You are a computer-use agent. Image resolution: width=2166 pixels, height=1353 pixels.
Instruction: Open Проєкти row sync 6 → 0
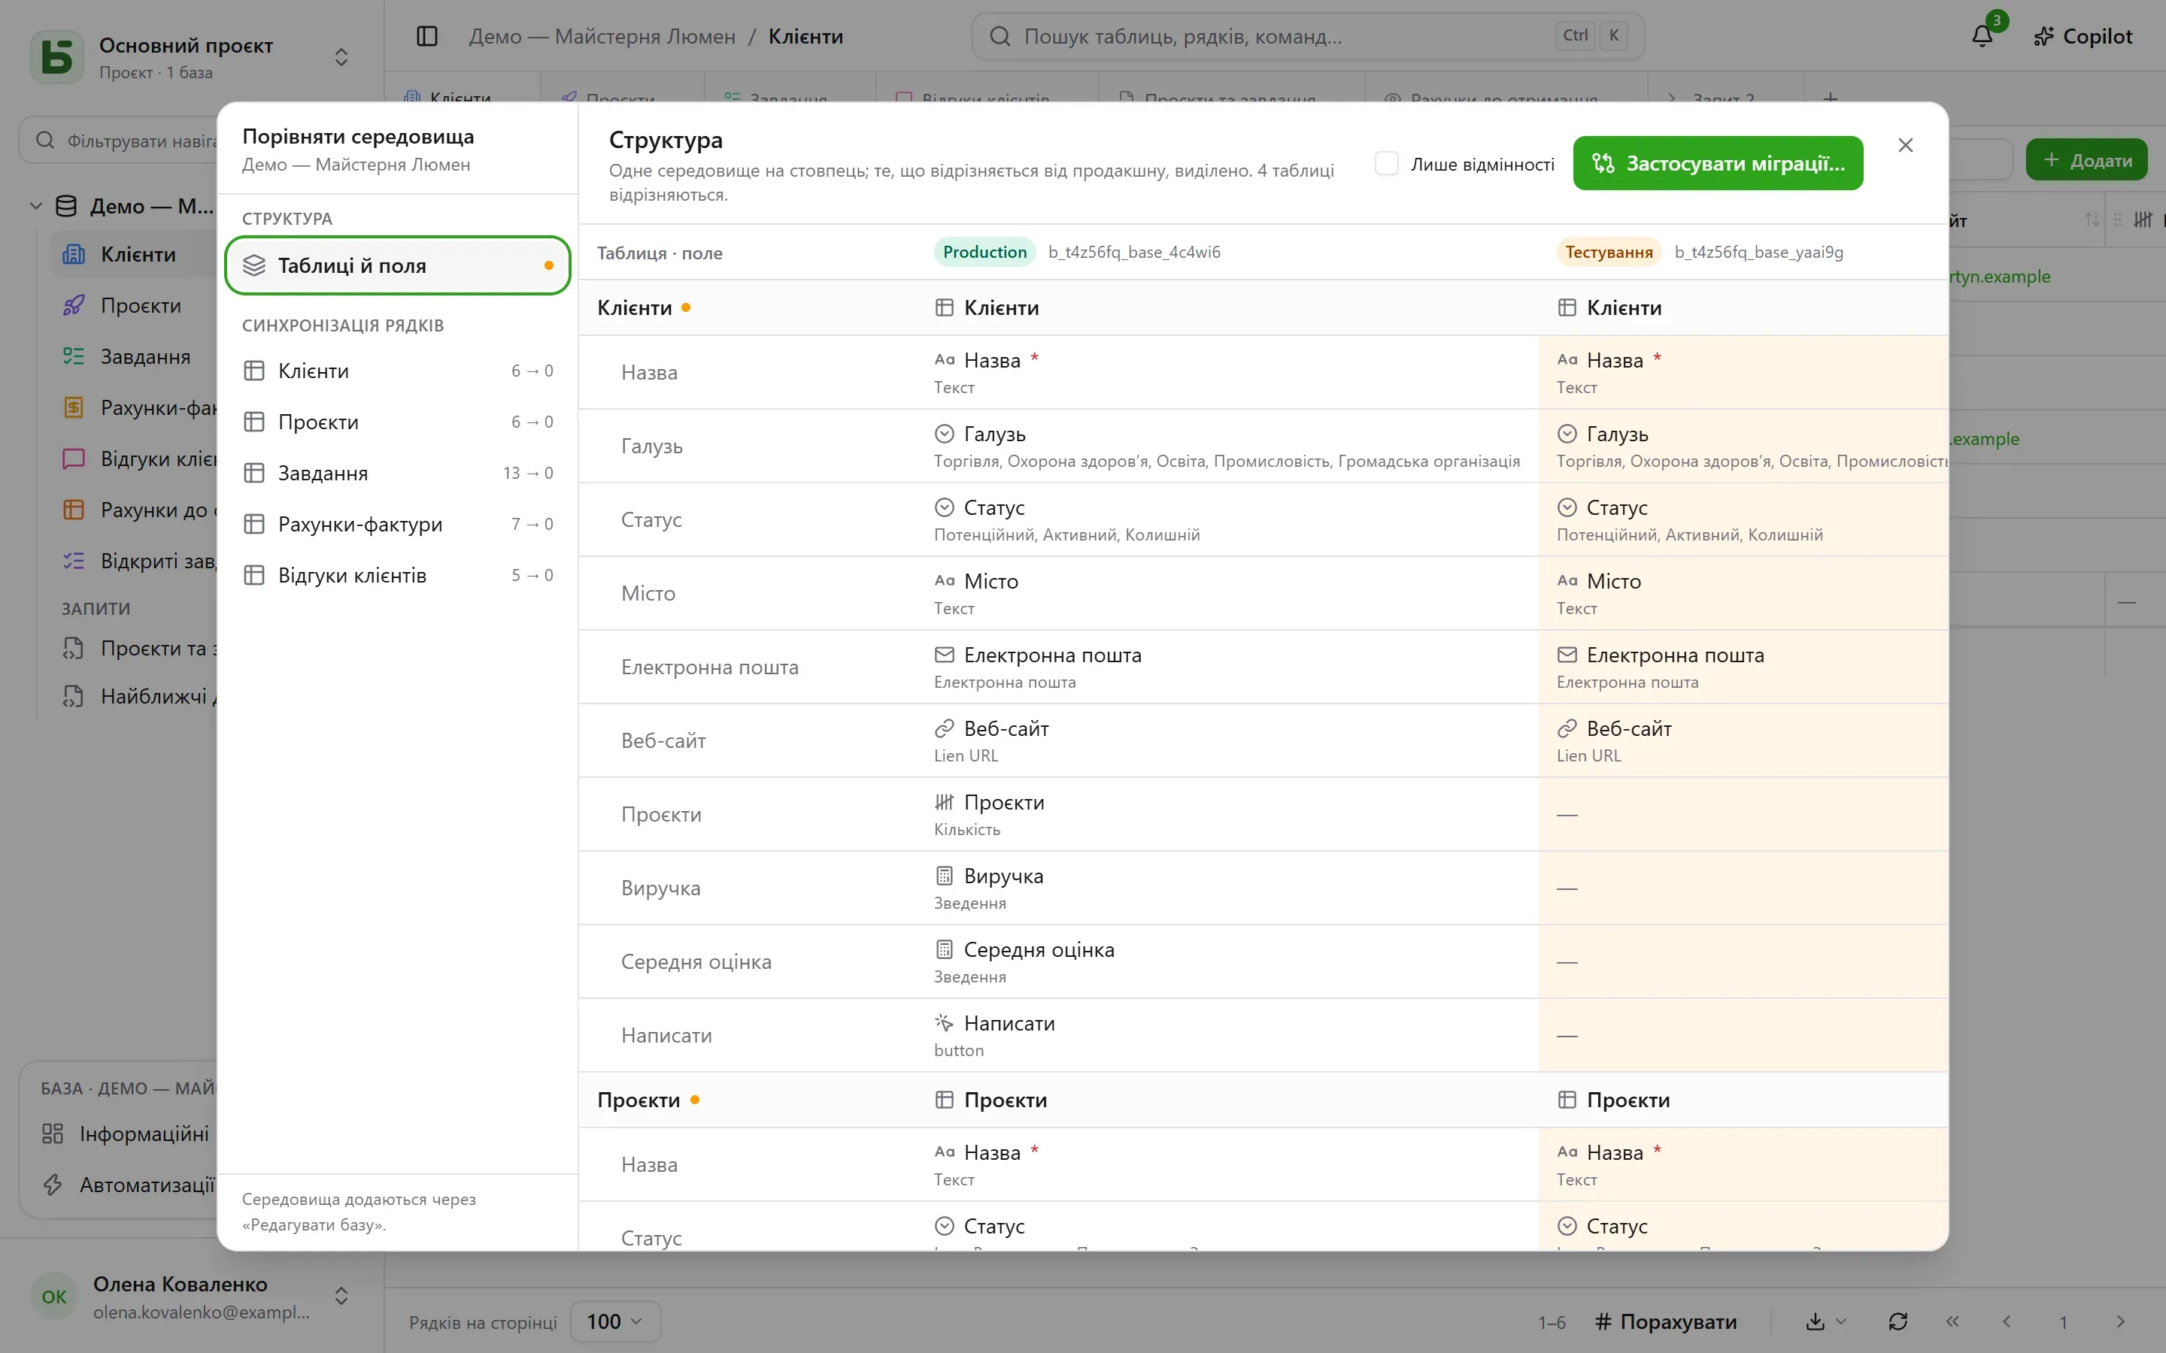click(x=397, y=422)
